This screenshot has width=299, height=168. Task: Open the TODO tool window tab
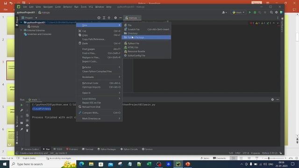point(58,149)
